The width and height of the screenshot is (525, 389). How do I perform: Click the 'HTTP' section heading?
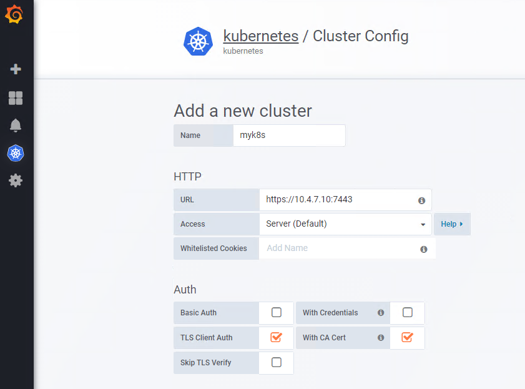click(x=187, y=177)
